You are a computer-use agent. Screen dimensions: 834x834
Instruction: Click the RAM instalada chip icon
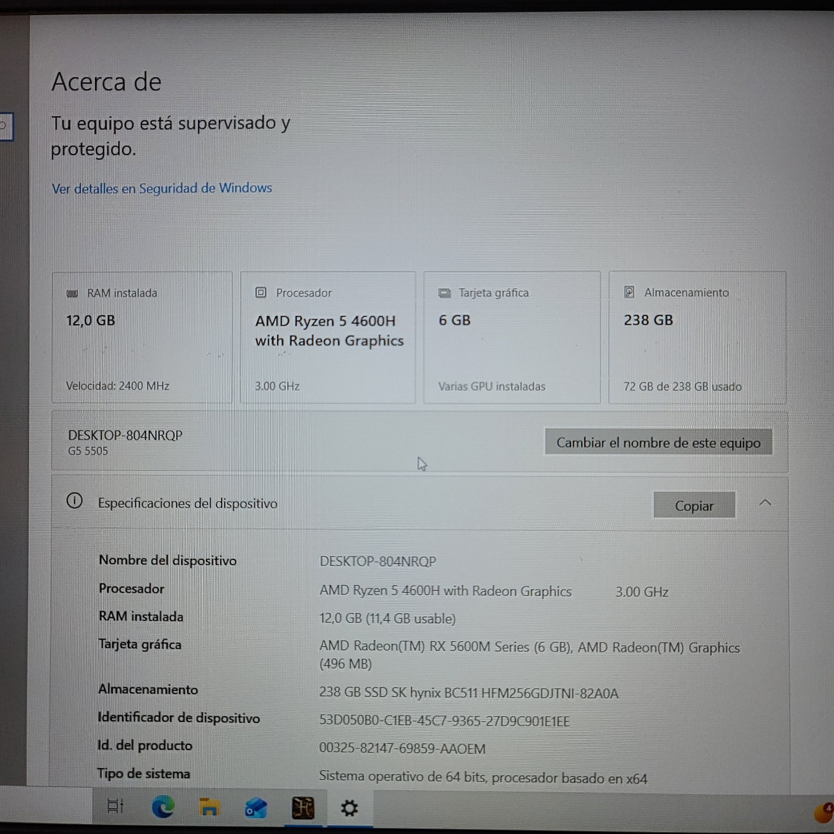point(72,293)
